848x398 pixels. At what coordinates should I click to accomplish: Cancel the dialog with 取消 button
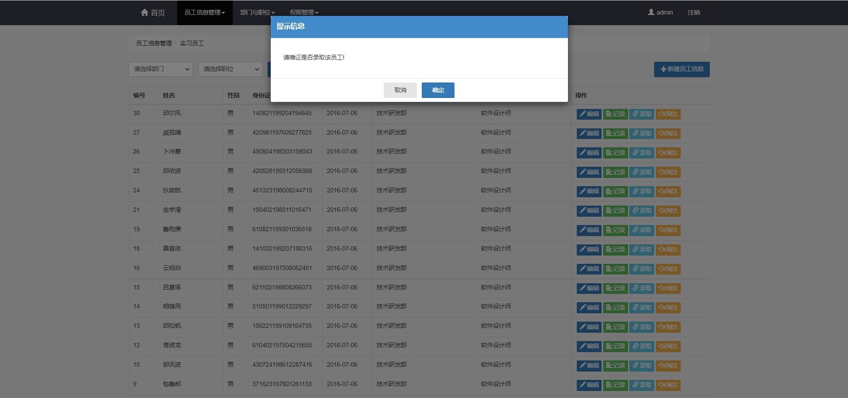[400, 90]
